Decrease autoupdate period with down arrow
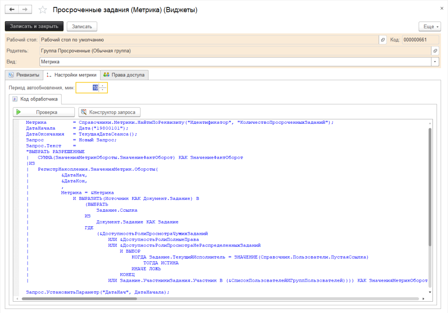Screen dimensions: 448x313 (x=103, y=90)
